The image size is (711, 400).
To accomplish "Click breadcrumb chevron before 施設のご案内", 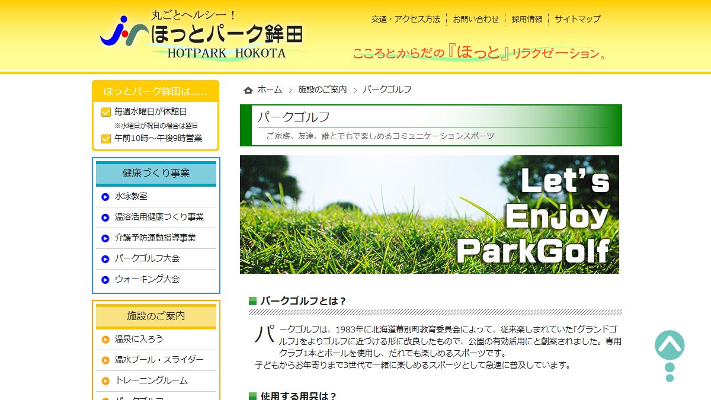I will (290, 90).
